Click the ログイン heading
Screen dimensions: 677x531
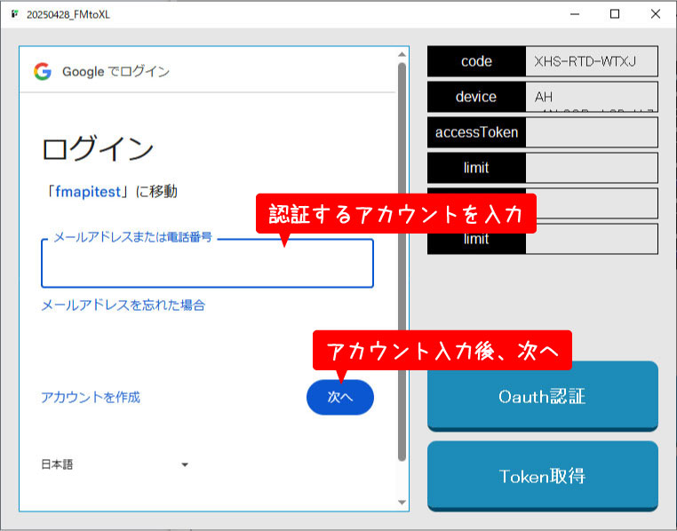coord(98,149)
